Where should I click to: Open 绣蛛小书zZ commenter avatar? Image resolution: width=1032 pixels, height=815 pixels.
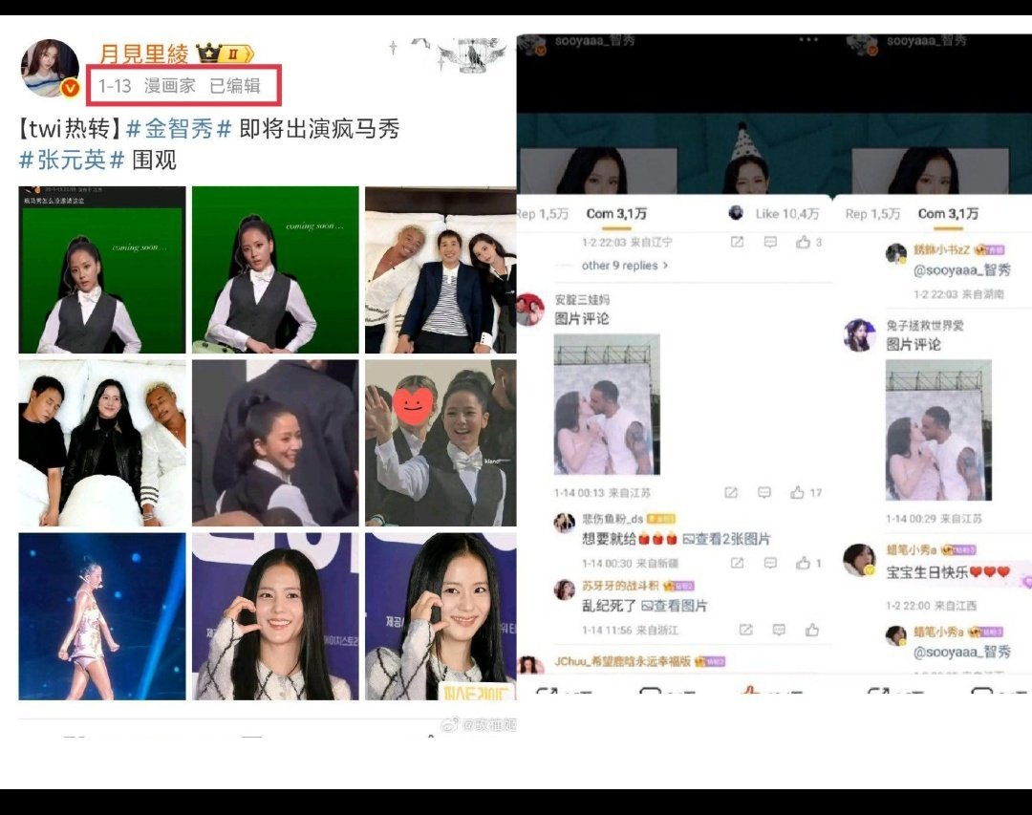pos(895,253)
